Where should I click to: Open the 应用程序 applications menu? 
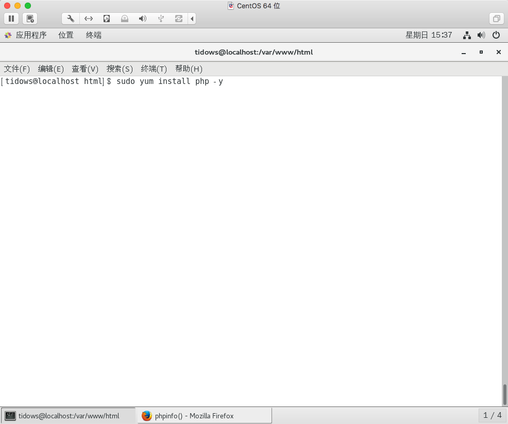pos(31,35)
